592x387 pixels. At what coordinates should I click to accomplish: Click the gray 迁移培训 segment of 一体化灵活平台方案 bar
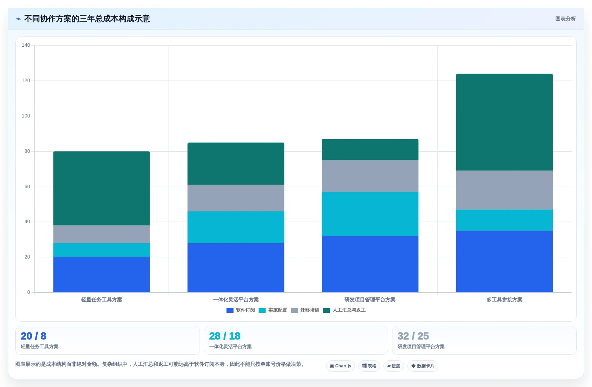236,198
